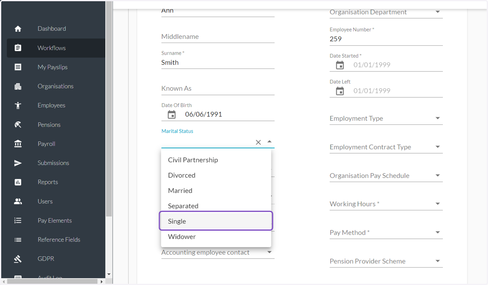Viewport: 488px width, 285px height.
Task: Click the Workflows clipboard icon
Action: [18, 48]
